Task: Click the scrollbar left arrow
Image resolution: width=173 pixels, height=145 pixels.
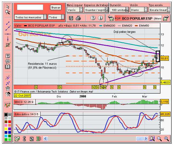Action: (45, 138)
